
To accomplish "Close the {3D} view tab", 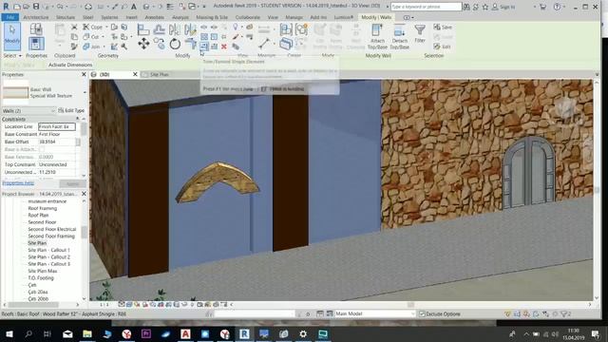I will [135, 74].
